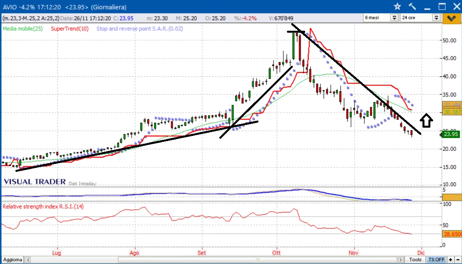462x264 pixels.
Task: Toggle the TS OFF trading system button
Action: [x=436, y=260]
